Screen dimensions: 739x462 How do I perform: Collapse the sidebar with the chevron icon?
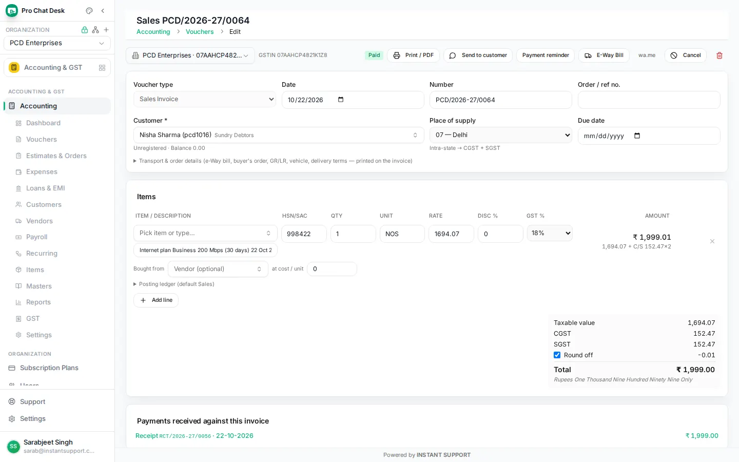pyautogui.click(x=103, y=11)
